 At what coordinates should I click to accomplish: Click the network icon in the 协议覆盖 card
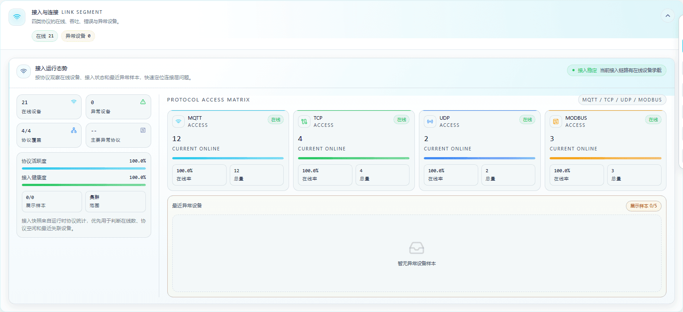click(74, 130)
